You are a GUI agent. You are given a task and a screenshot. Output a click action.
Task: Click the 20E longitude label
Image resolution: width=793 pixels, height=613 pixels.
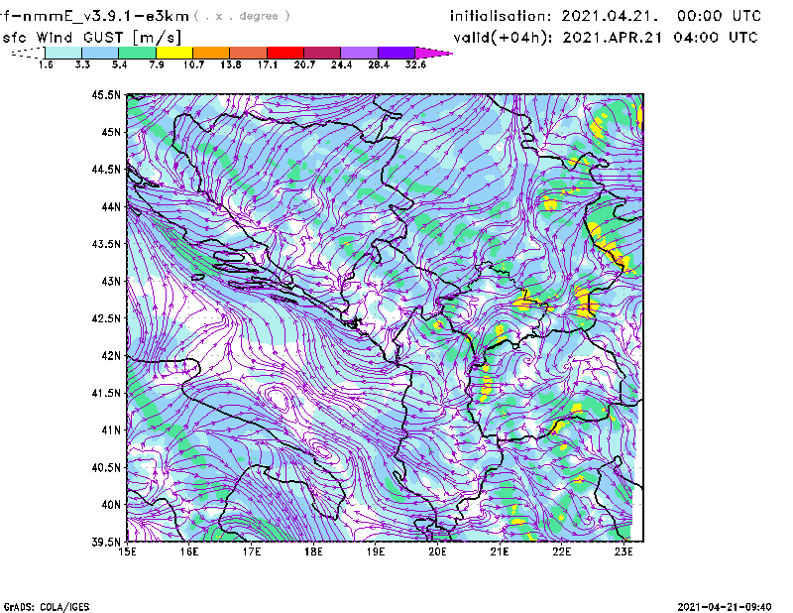(437, 552)
